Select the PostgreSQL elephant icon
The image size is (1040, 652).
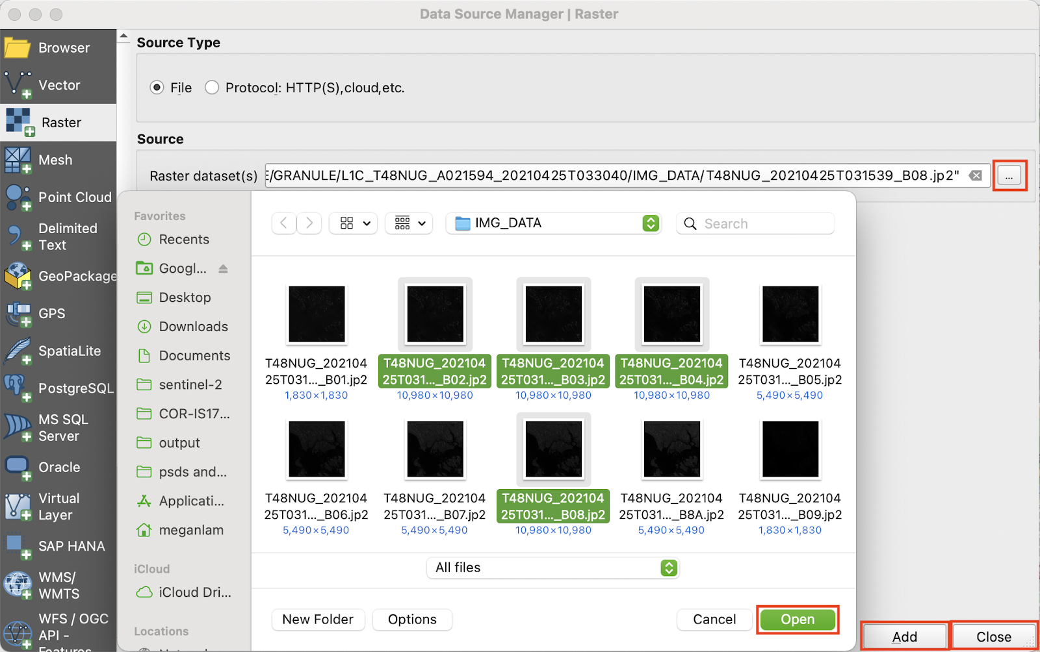(18, 388)
